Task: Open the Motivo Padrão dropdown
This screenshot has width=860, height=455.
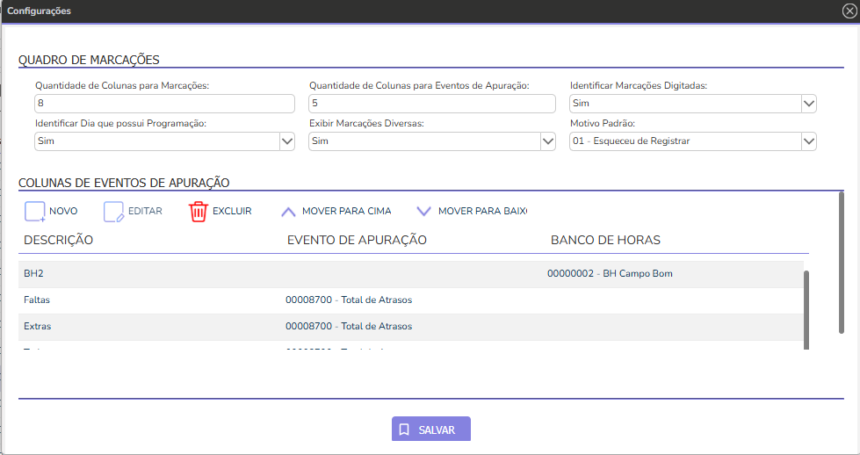Action: pos(809,141)
